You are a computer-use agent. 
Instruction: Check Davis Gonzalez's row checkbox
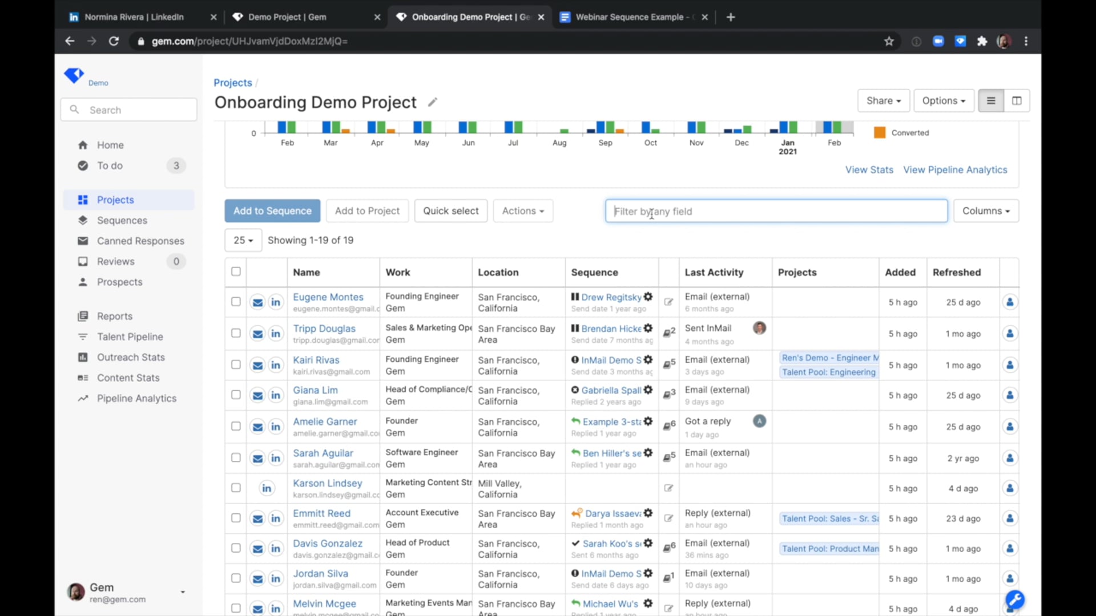click(235, 548)
